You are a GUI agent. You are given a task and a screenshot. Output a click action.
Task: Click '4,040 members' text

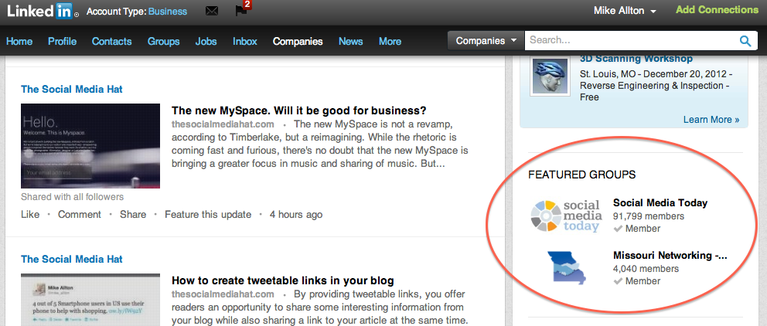click(x=646, y=268)
